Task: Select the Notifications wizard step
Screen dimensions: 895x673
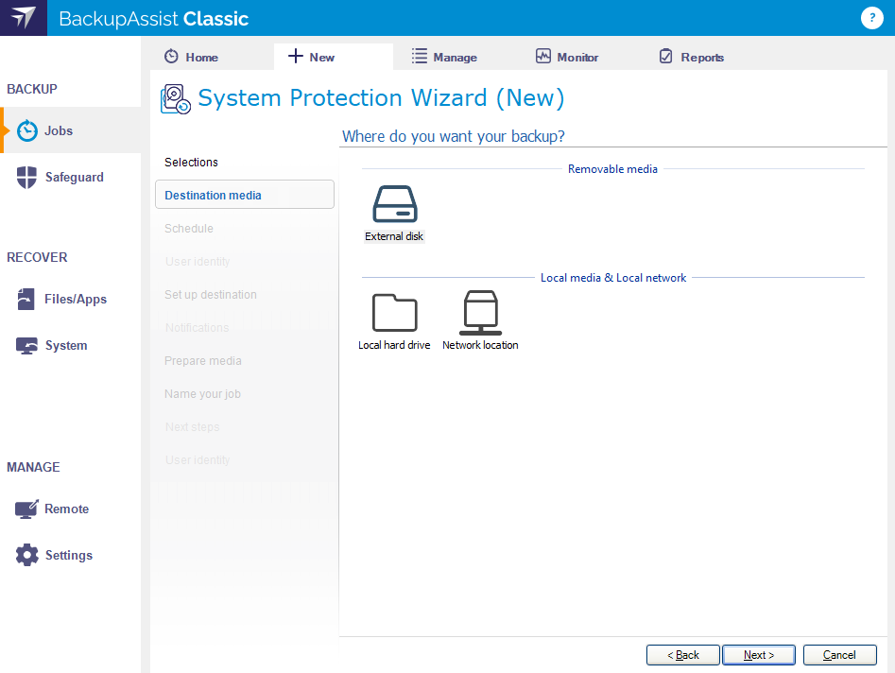Action: [x=197, y=328]
